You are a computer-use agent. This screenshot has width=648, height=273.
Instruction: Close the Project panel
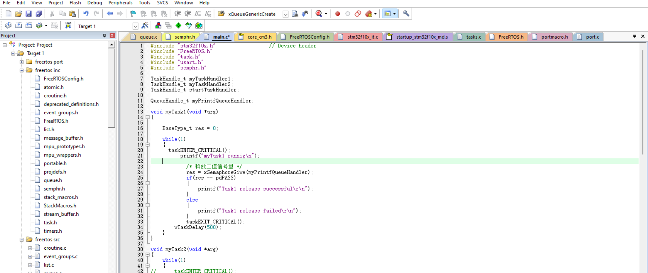tap(112, 36)
